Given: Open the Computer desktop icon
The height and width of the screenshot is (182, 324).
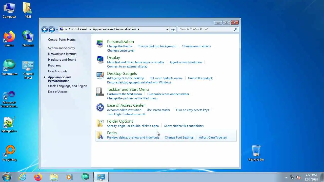Looking at the screenshot, I should [9, 10].
